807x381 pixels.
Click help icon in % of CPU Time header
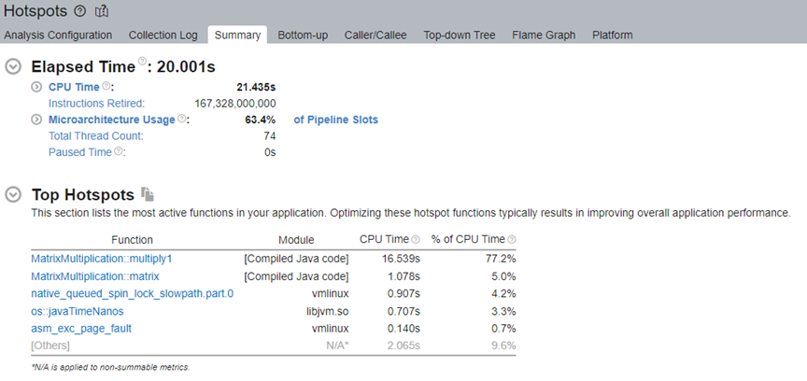pos(512,240)
